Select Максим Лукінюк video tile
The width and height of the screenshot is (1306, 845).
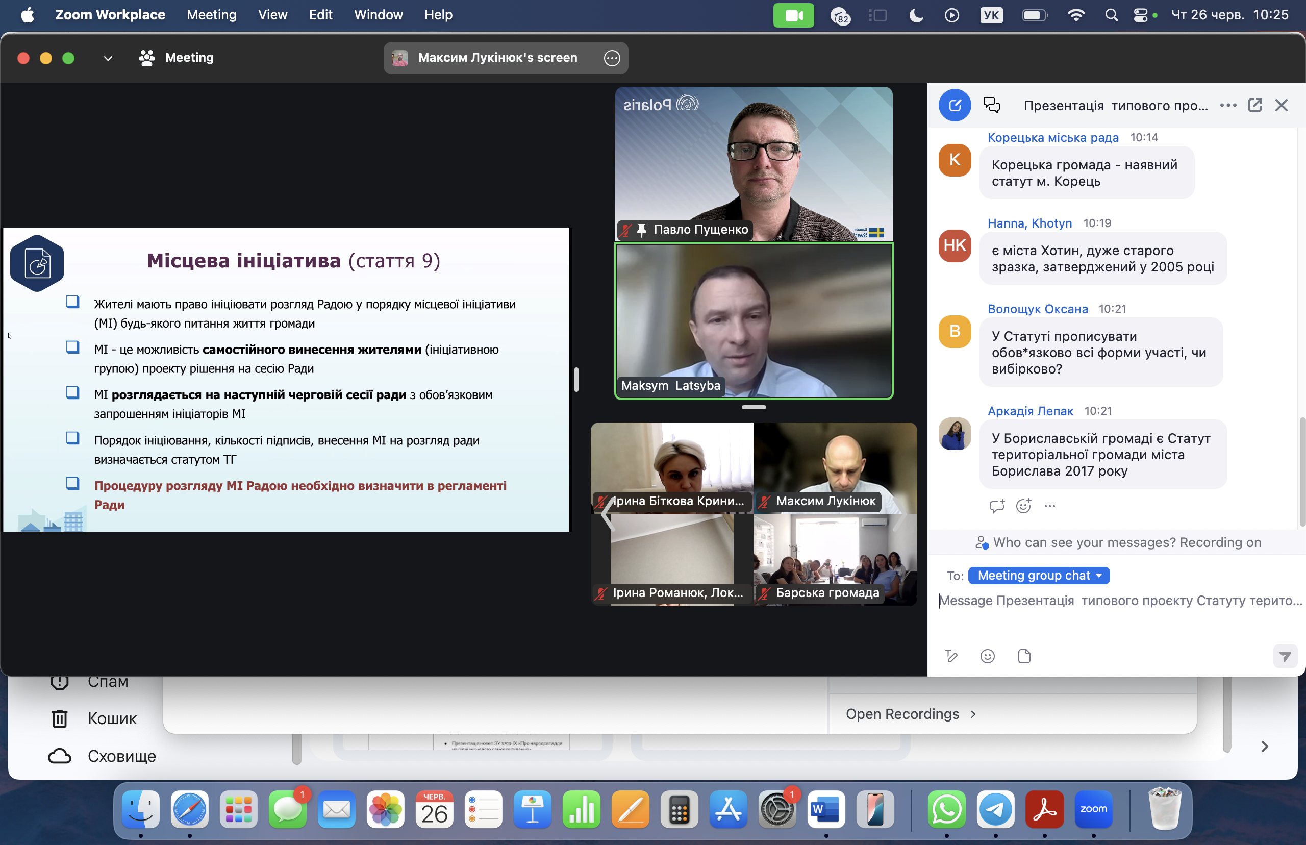tap(835, 468)
